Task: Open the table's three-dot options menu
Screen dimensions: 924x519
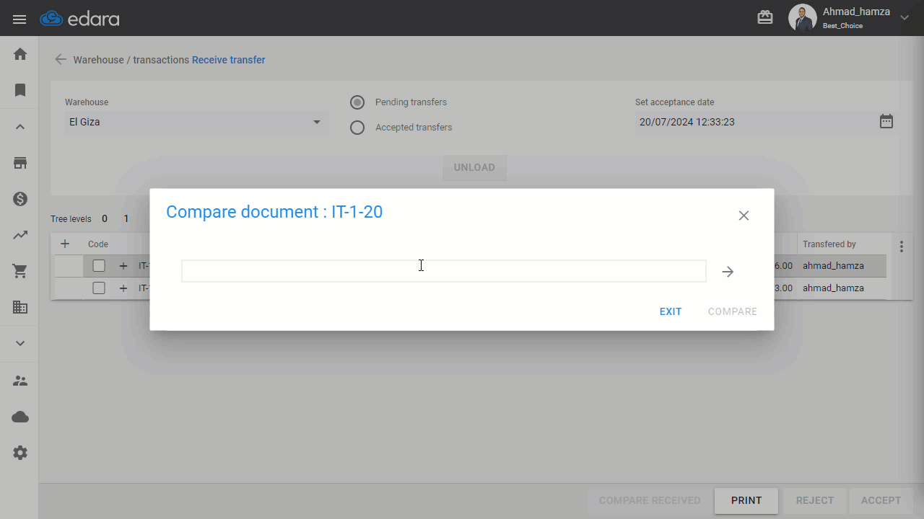Action: click(902, 247)
